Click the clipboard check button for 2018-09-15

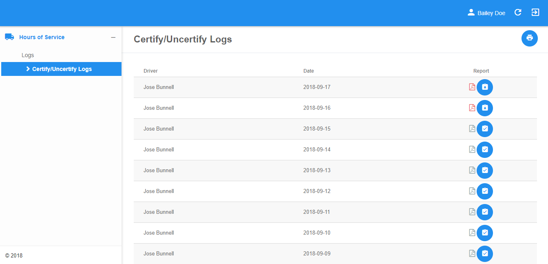click(x=485, y=129)
